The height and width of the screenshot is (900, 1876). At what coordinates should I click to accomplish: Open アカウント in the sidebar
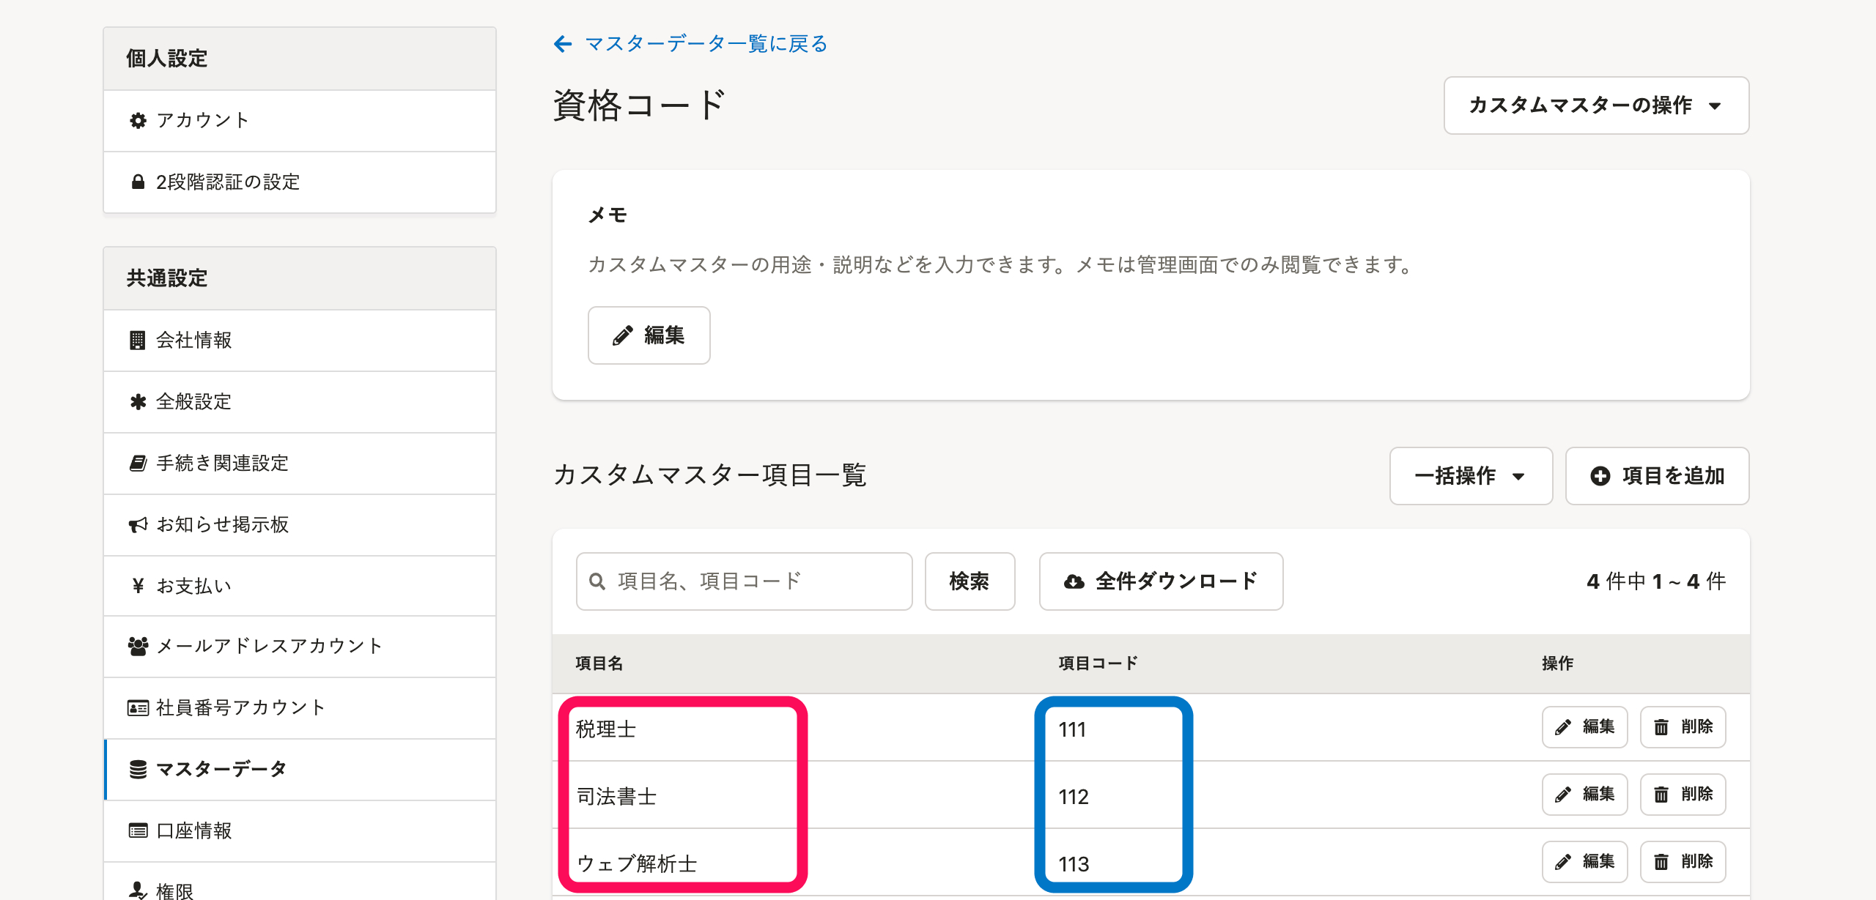[300, 120]
